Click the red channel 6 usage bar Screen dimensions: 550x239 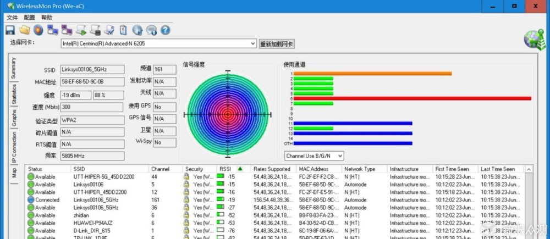point(413,98)
